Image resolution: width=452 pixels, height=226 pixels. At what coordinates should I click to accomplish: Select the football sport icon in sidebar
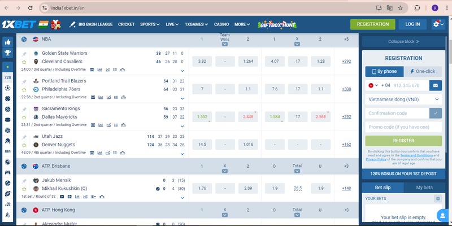tap(7, 88)
